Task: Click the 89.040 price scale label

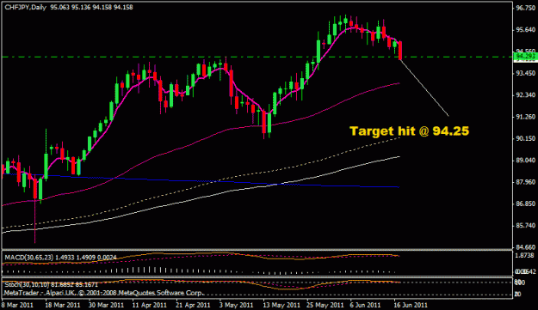Action: pyautogui.click(x=526, y=160)
